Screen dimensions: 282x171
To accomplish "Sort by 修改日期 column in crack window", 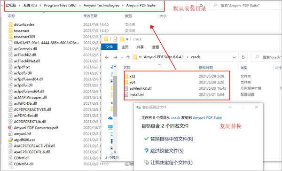I will 206,68.
